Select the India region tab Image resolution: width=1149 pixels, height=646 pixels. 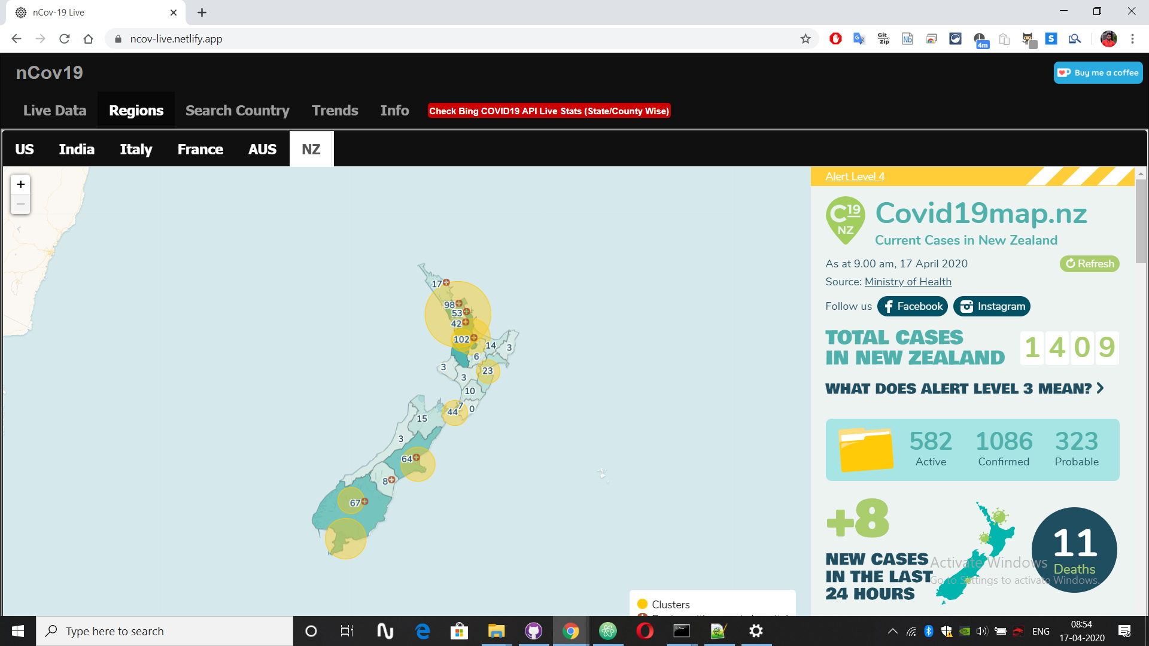pyautogui.click(x=77, y=150)
